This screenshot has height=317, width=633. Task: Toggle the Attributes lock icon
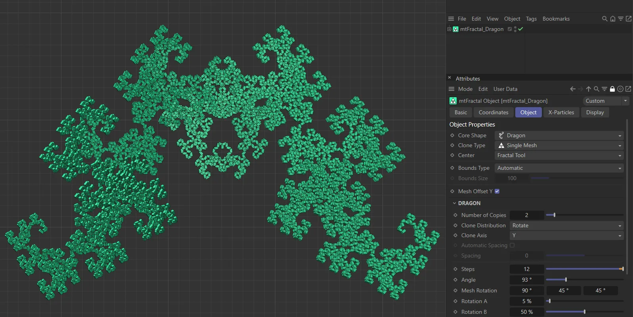612,89
